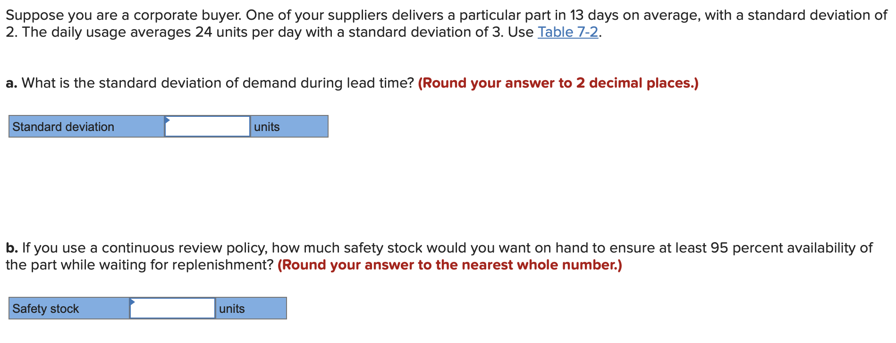
Task: Click the units label beside Standard deviation
Action: coord(266,126)
